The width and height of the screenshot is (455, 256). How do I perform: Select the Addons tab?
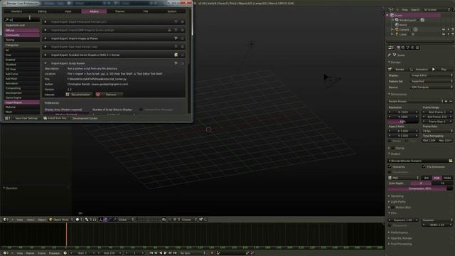94,11
